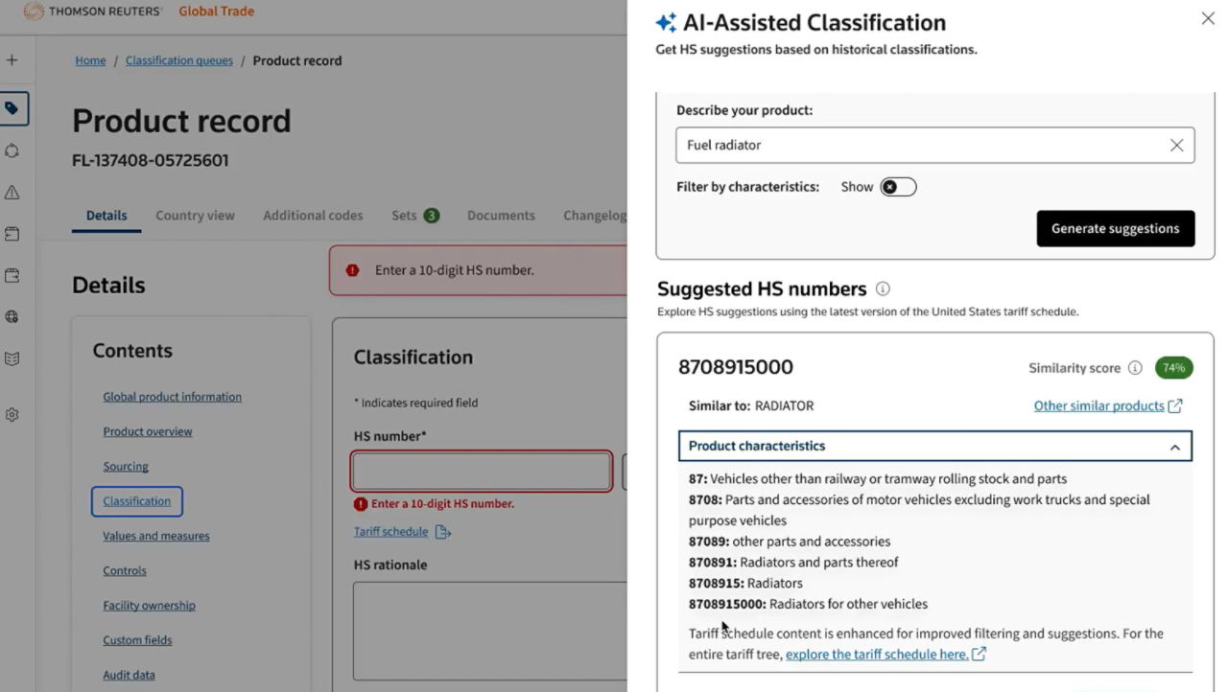This screenshot has width=1228, height=692.
Task: Open Other similar products link
Action: click(1100, 405)
